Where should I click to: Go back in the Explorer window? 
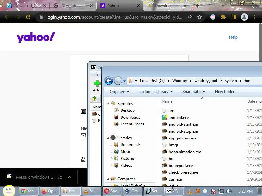(x=109, y=81)
